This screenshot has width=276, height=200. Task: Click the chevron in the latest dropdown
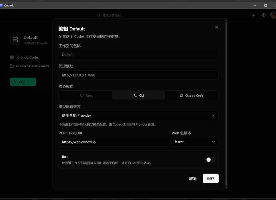[x=213, y=142]
